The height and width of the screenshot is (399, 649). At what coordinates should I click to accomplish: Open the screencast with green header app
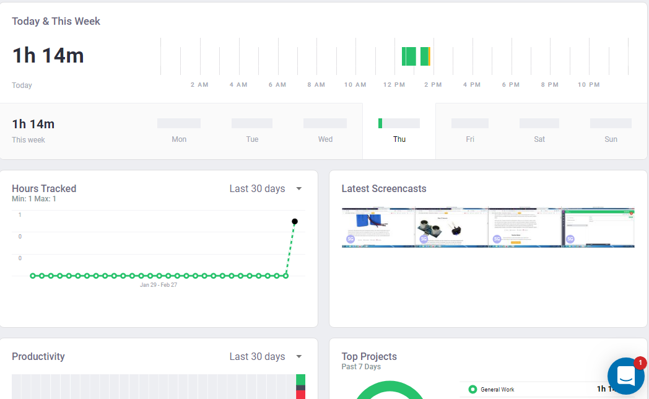(598, 227)
